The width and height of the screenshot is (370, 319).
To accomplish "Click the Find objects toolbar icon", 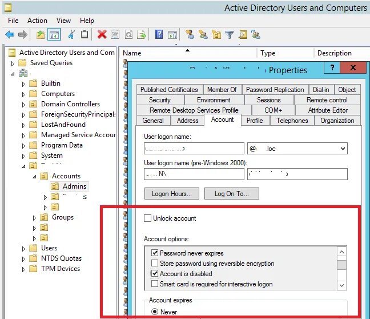I will 243,35.
